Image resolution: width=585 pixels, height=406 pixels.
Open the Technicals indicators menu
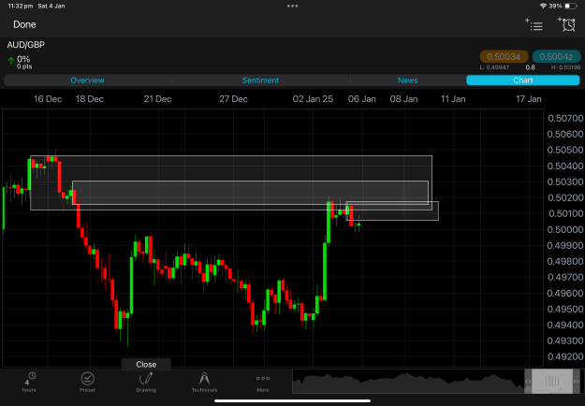click(204, 382)
